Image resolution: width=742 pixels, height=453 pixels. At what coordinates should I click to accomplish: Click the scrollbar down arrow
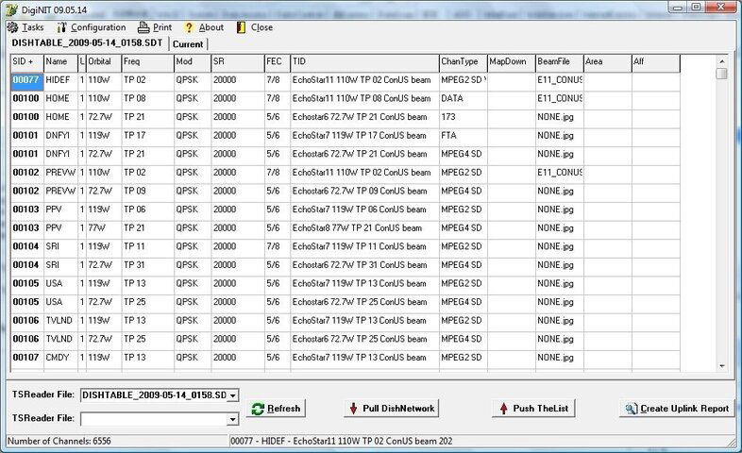[721, 366]
